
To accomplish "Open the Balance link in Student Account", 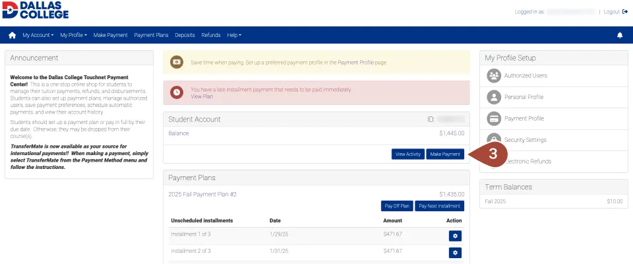I will (x=179, y=133).
